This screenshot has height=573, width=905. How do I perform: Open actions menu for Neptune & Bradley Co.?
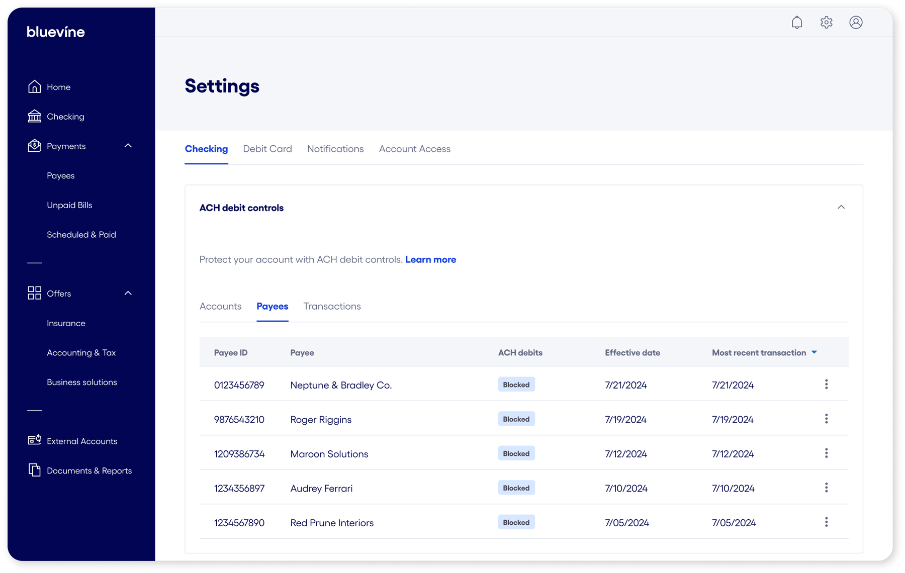point(826,384)
